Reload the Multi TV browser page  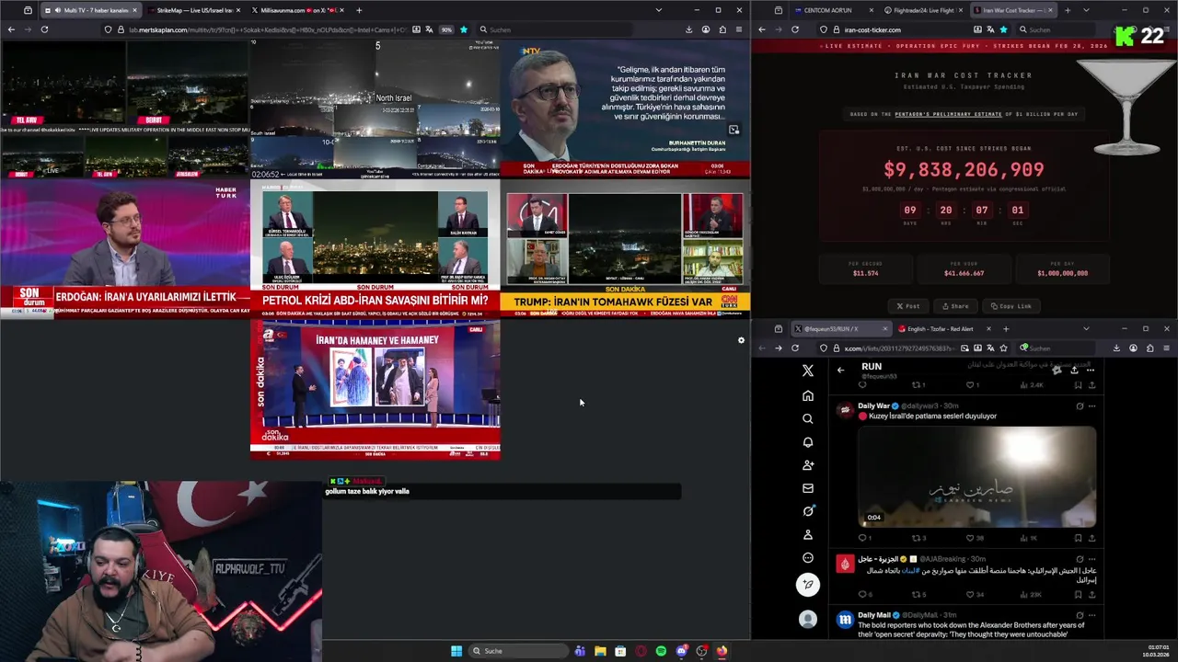pos(44,29)
